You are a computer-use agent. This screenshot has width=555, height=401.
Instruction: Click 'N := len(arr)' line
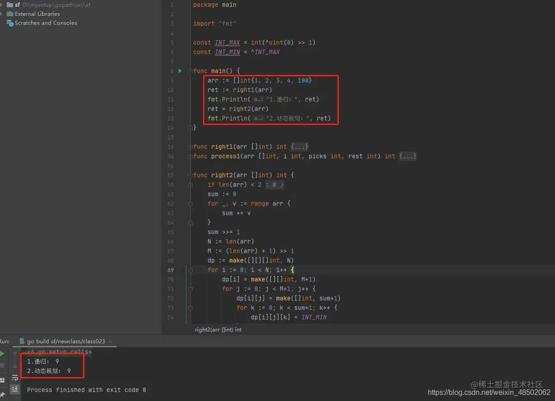[231, 241]
